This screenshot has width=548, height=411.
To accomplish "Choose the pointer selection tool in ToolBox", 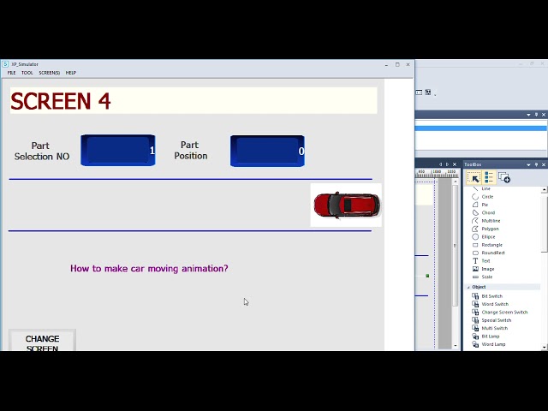I will click(x=474, y=178).
